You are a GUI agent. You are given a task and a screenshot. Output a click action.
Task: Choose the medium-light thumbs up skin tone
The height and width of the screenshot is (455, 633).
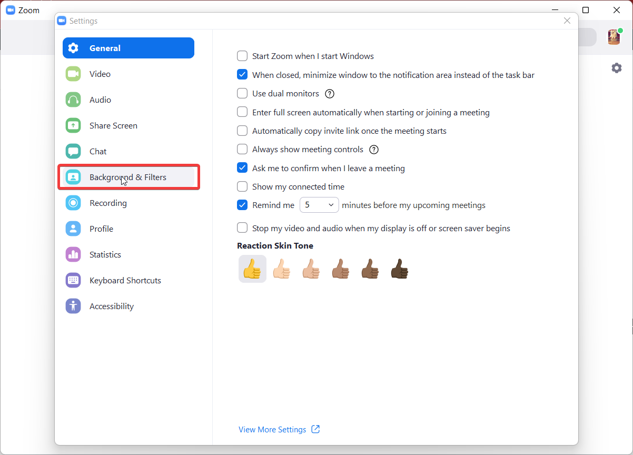tap(311, 269)
